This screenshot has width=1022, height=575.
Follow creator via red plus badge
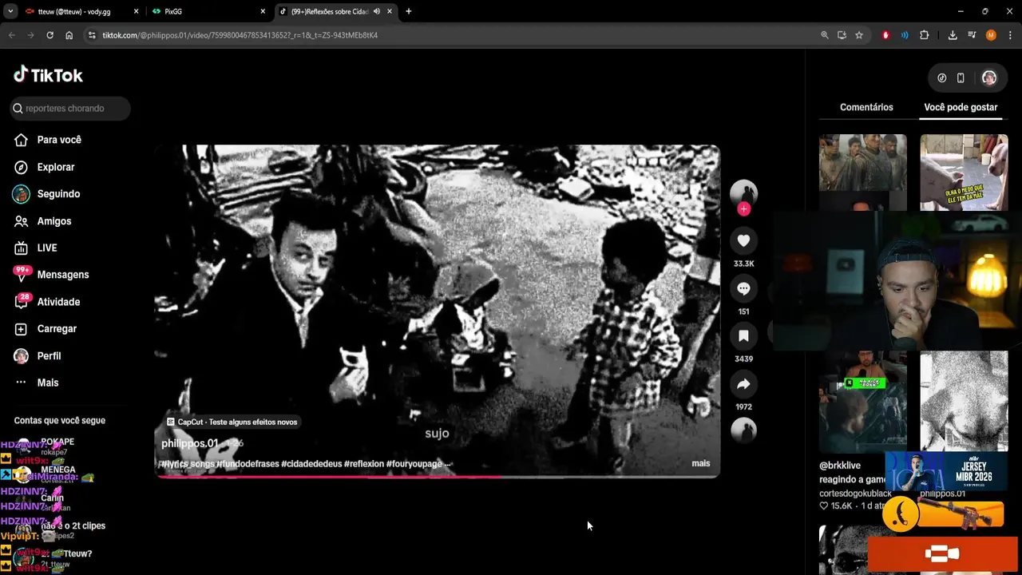743,209
